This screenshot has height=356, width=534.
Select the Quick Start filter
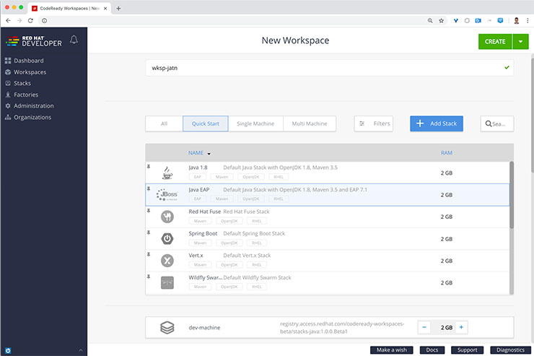(206, 123)
